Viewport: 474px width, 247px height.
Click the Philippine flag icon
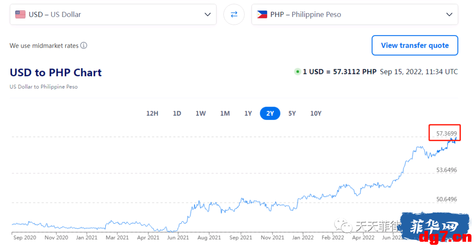(262, 14)
